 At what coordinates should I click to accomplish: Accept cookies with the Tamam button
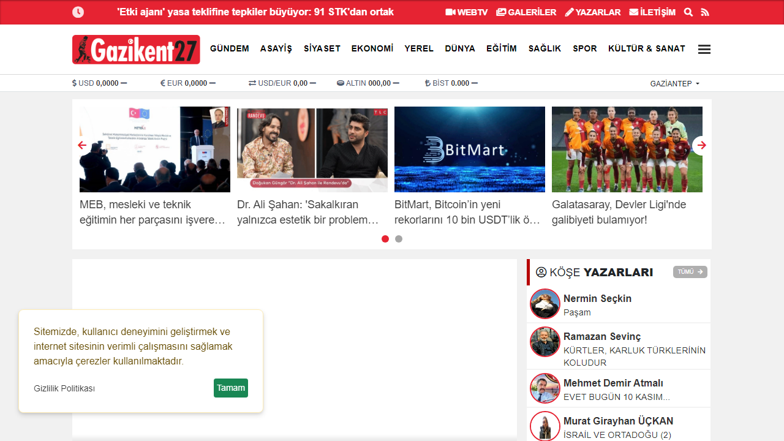click(230, 388)
